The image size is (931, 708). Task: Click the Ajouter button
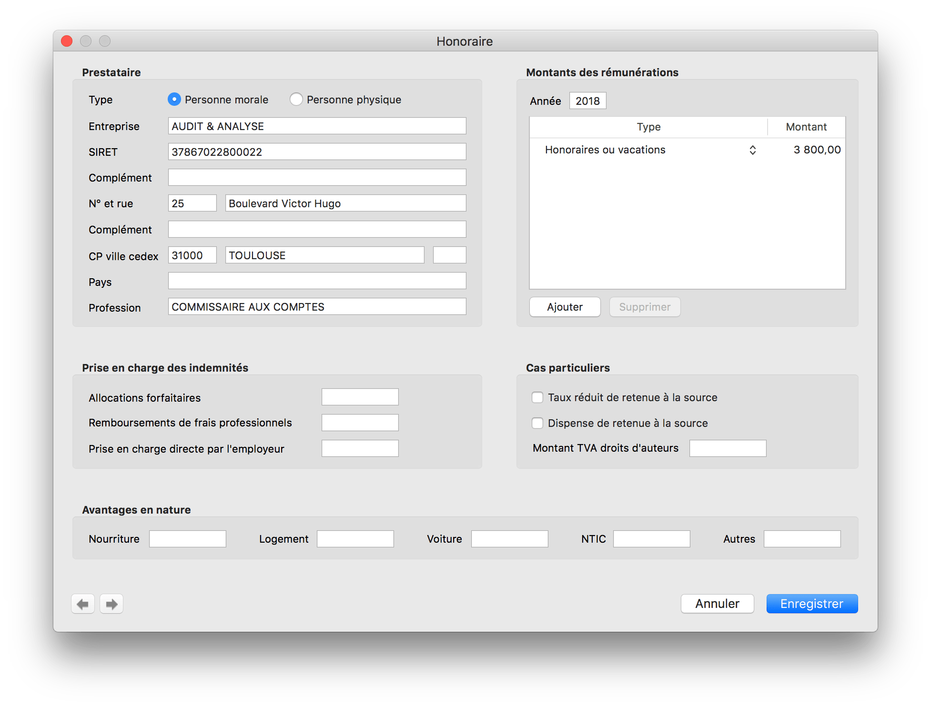coord(565,307)
